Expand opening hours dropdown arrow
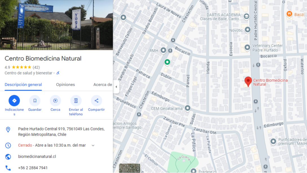 [93, 145]
